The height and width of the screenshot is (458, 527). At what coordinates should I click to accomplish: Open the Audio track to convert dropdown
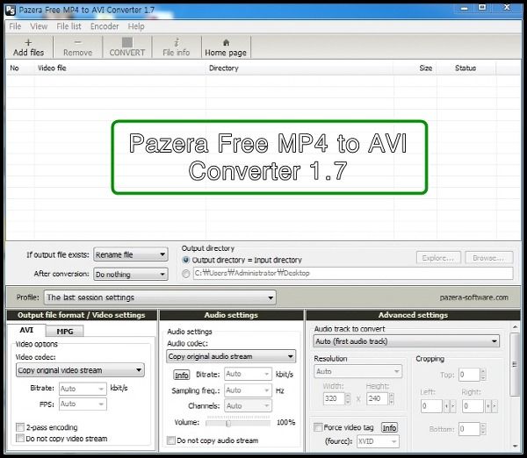[x=407, y=341]
